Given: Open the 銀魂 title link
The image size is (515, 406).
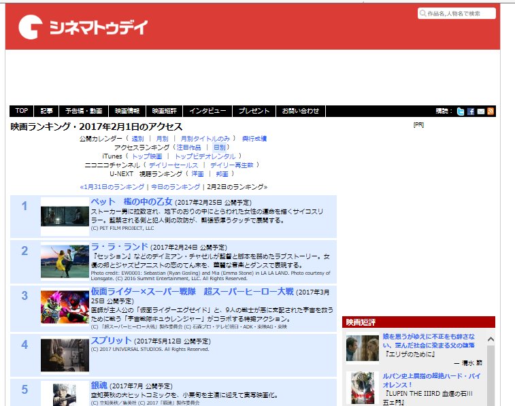Looking at the screenshot, I should pyautogui.click(x=99, y=386).
